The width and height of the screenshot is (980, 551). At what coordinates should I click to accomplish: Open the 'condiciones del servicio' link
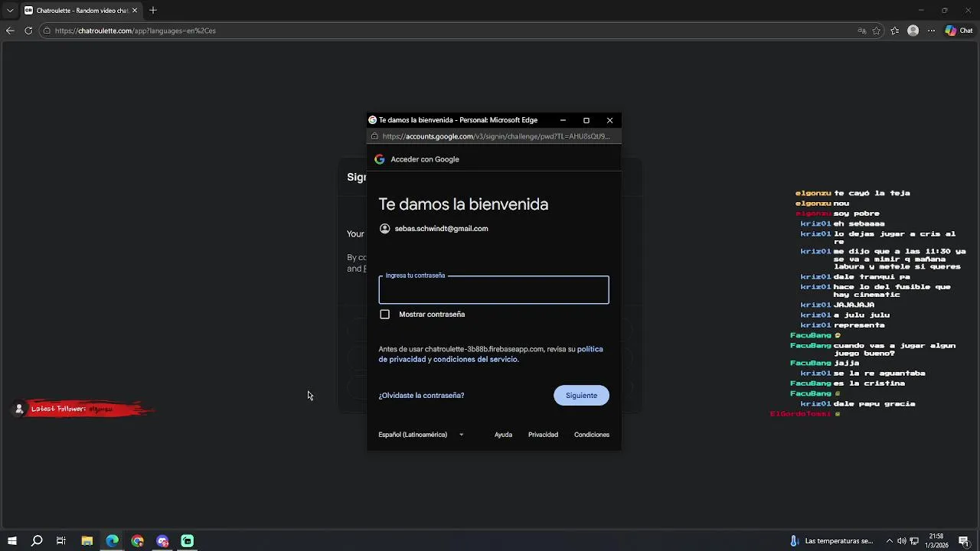tap(475, 359)
